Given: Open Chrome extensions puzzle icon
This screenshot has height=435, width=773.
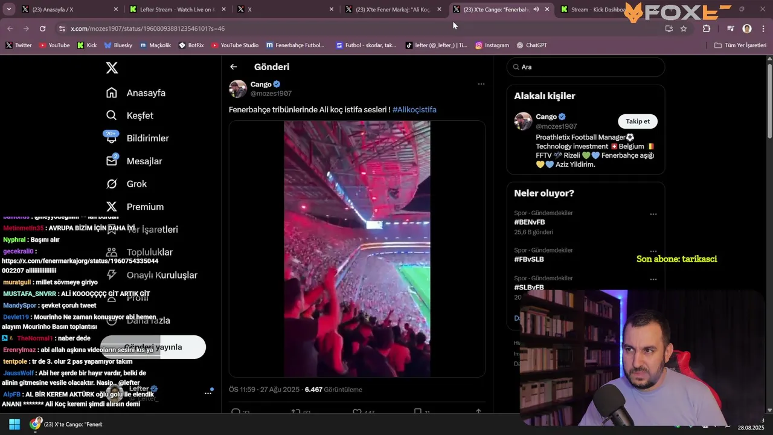Looking at the screenshot, I should (707, 28).
